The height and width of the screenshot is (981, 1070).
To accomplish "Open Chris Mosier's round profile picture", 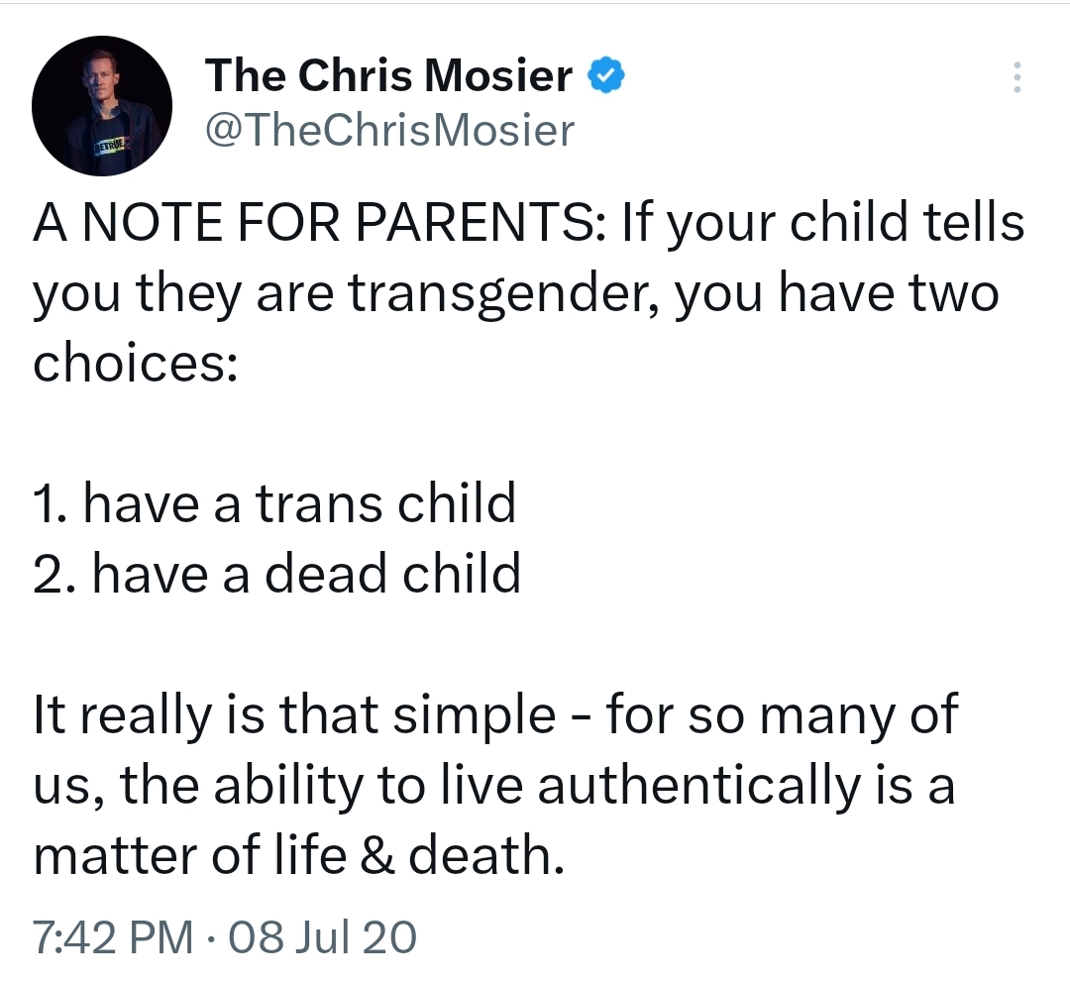I will tap(102, 106).
